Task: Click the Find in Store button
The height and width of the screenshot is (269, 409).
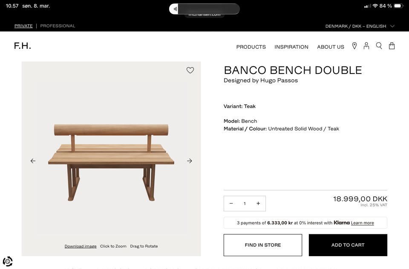Action: click(x=263, y=245)
